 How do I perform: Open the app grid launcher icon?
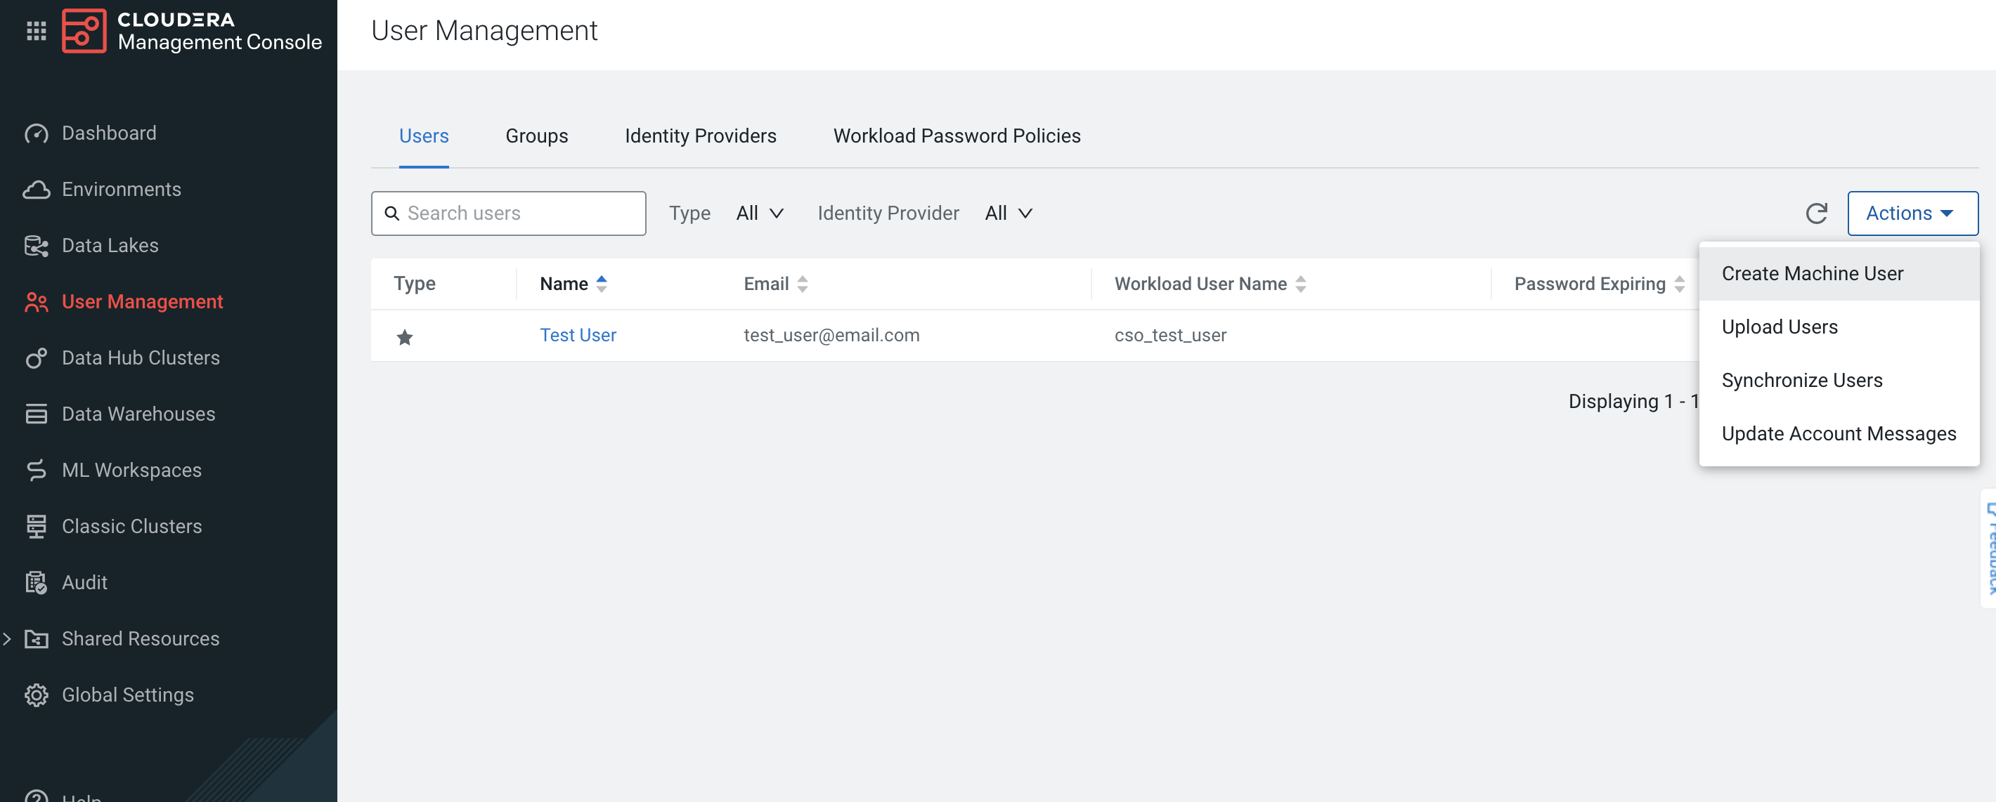[37, 31]
